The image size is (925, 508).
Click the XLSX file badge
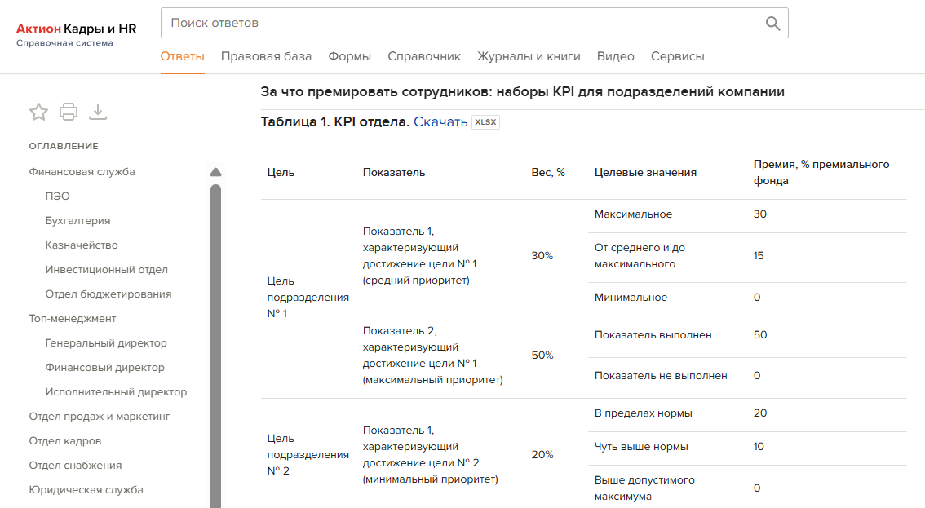(485, 122)
